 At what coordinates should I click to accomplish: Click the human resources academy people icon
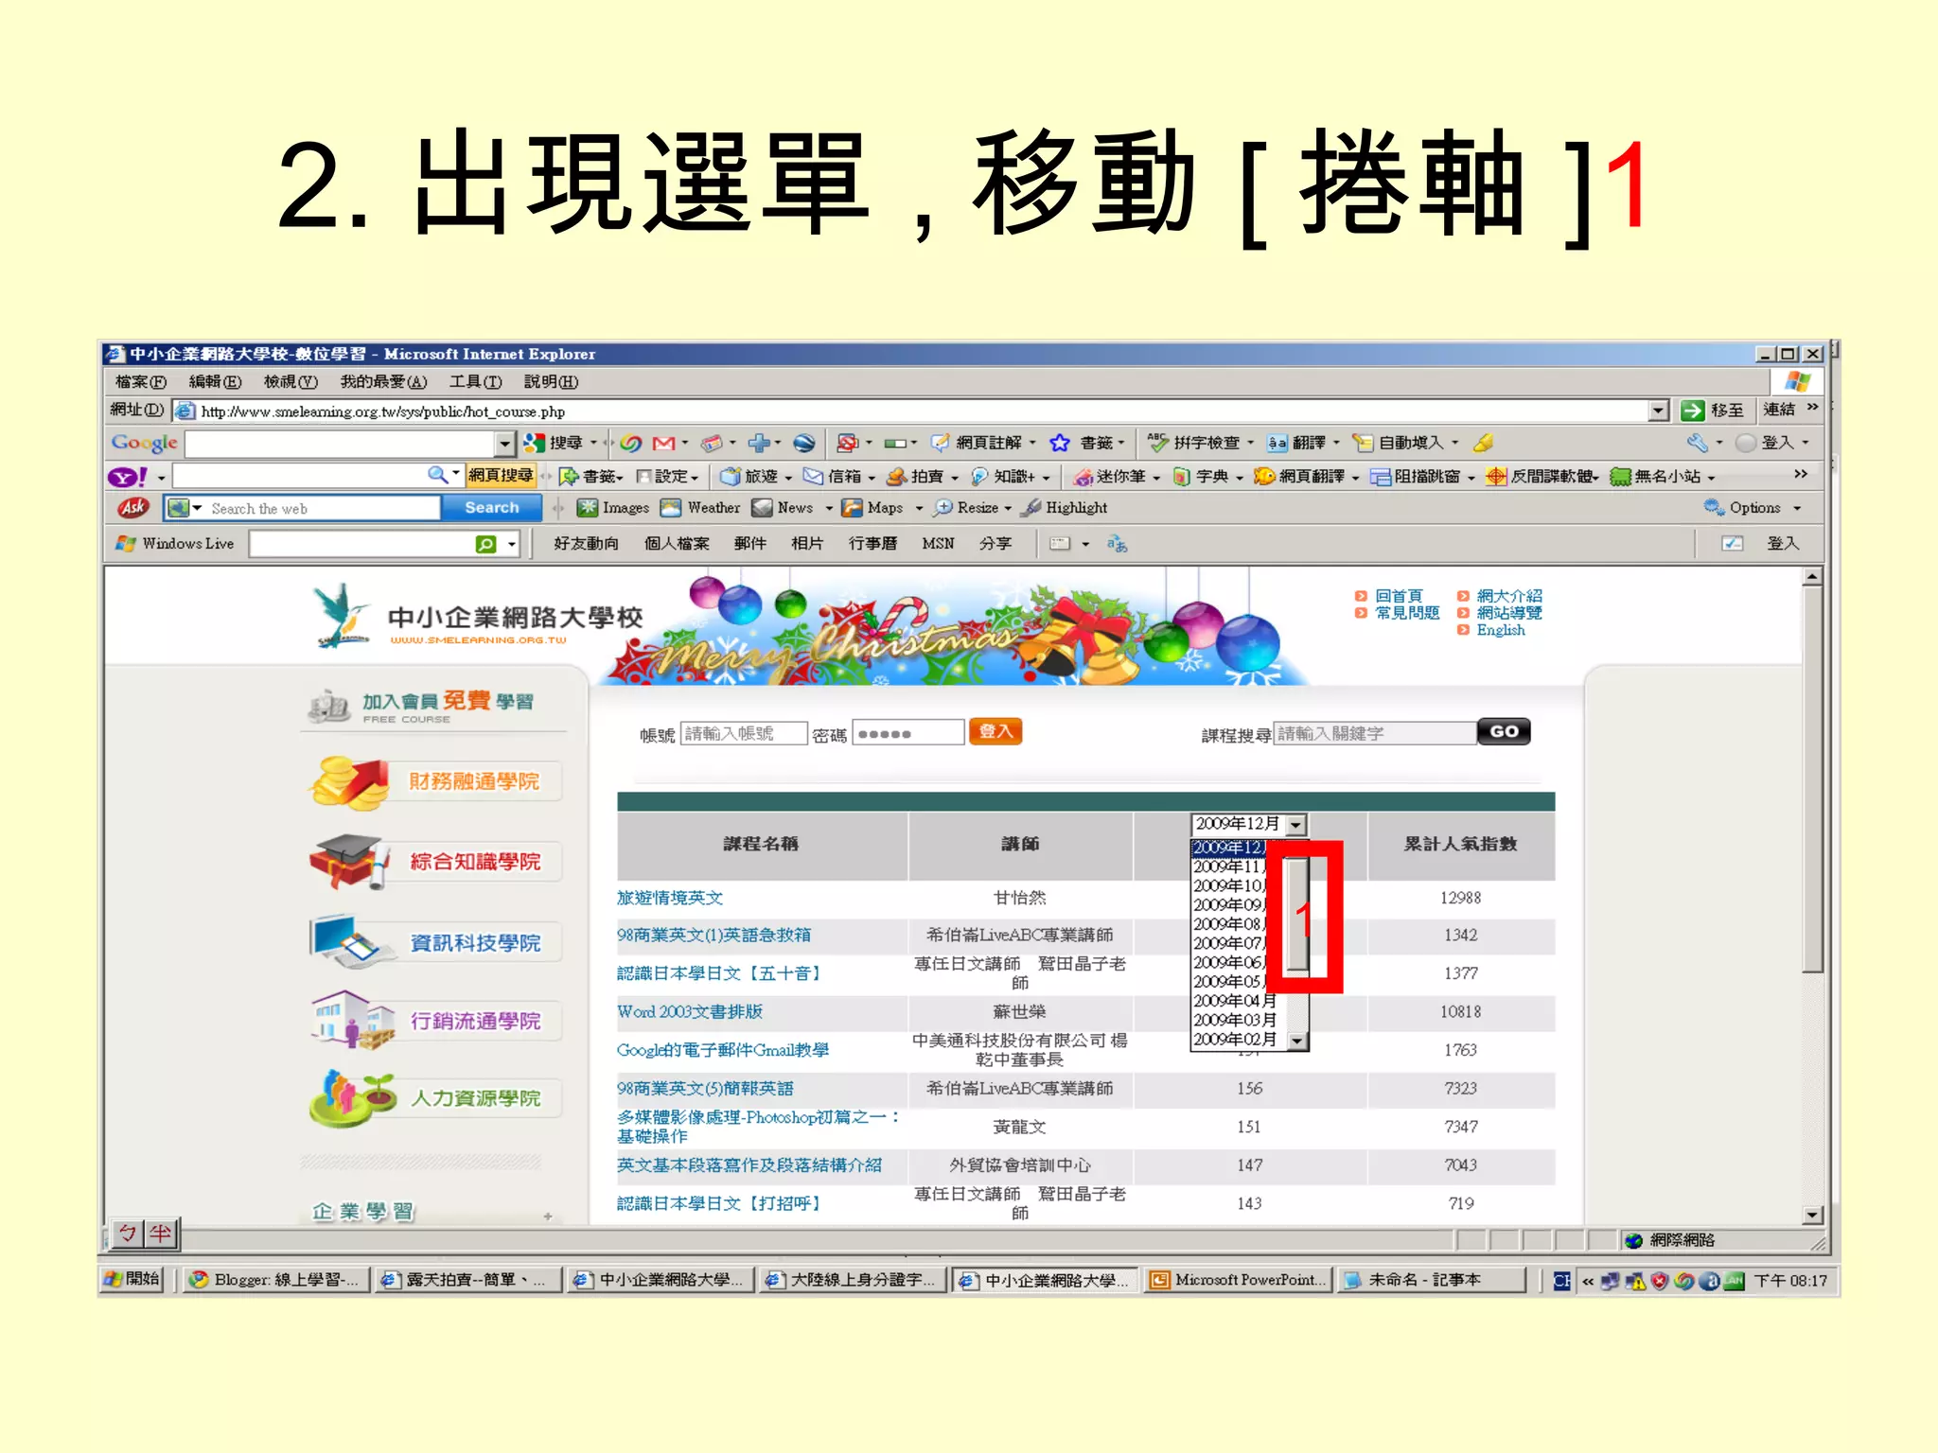pos(352,1098)
